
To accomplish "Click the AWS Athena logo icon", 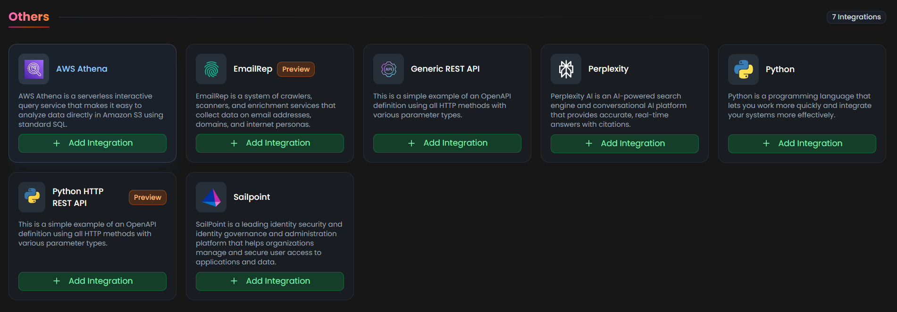I will pyautogui.click(x=34, y=69).
